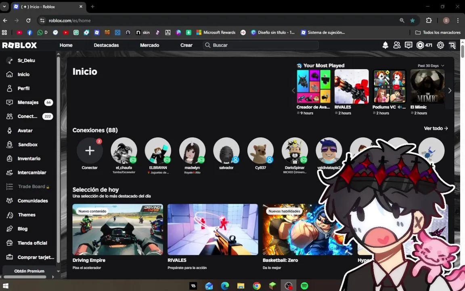Screen dimensions: 465x291
Task: Open the Robux balance 471
Action: tap(424, 45)
